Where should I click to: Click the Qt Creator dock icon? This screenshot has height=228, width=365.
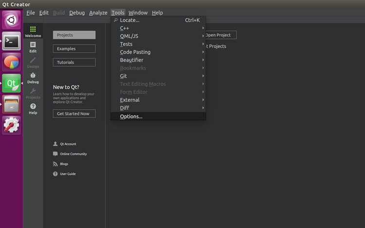(11, 83)
